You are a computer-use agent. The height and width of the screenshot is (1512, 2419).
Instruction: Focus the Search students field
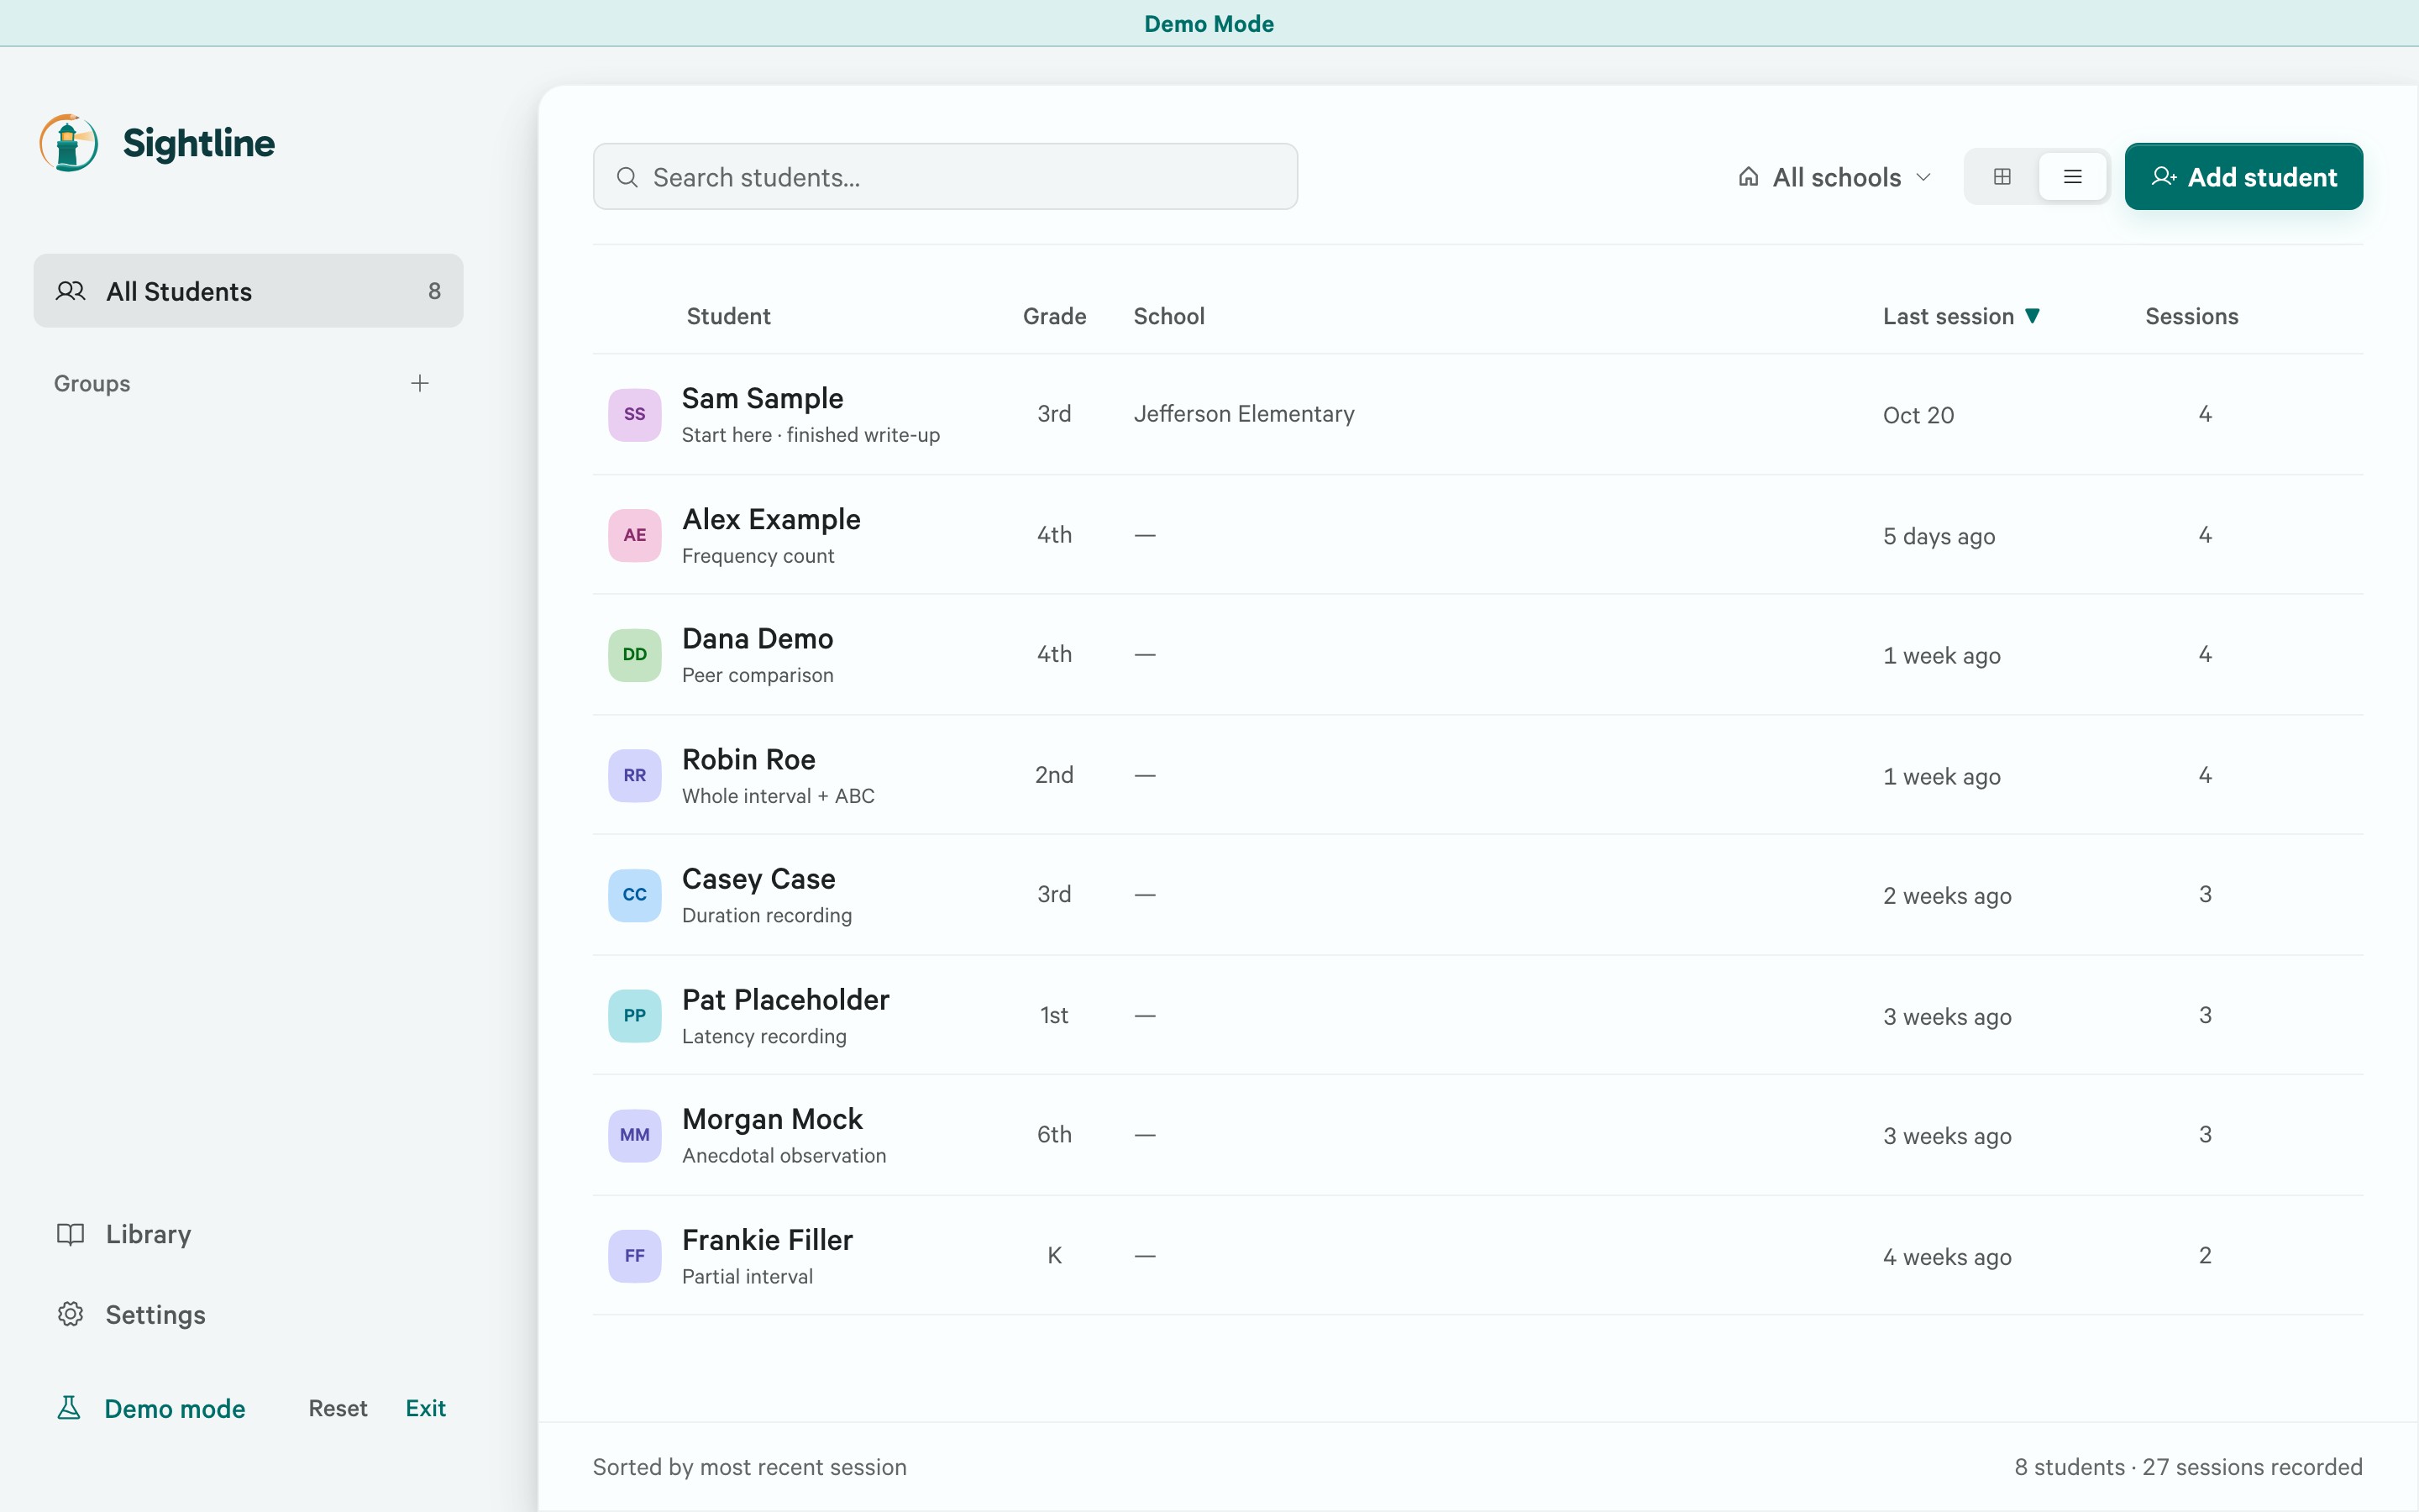(x=945, y=177)
